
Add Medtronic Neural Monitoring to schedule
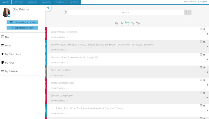click(201, 54)
